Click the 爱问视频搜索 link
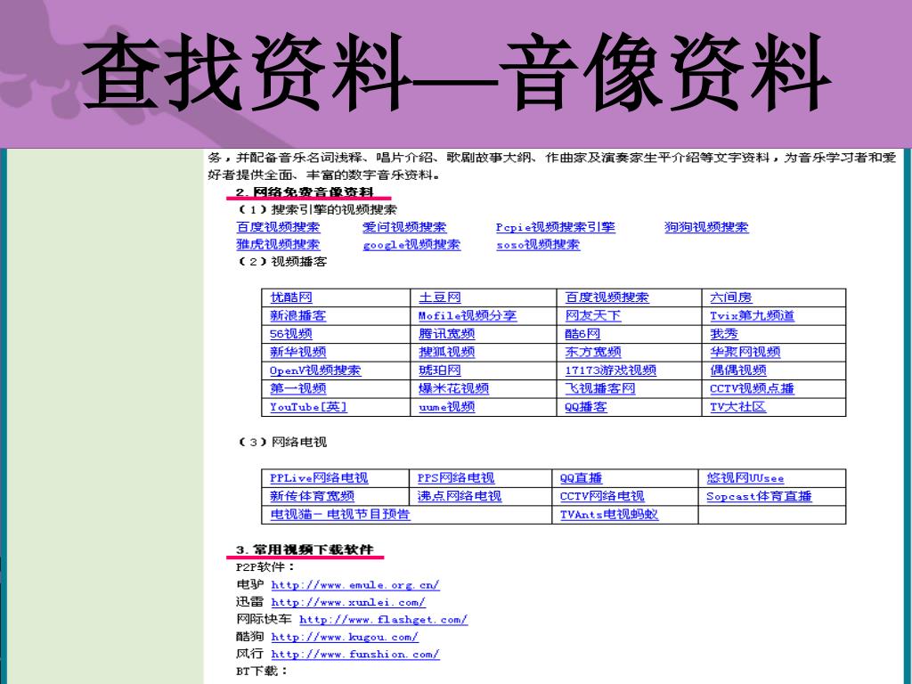Viewport: 912px width, 684px height. click(404, 227)
